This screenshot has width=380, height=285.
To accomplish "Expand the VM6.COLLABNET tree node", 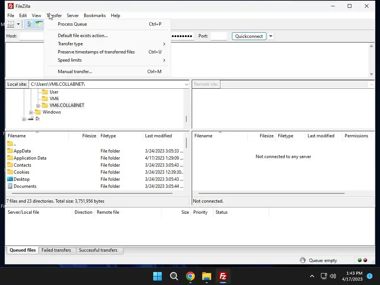I will [x=38, y=106].
